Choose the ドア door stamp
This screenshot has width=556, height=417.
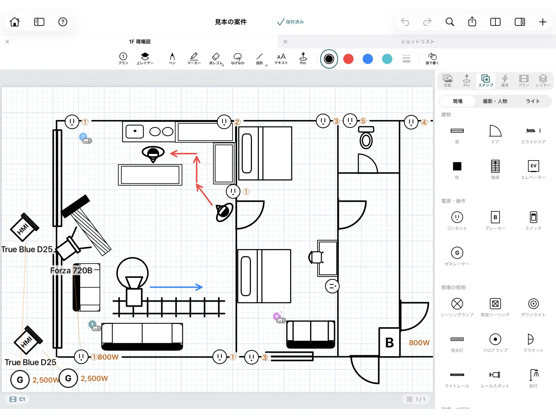495,134
